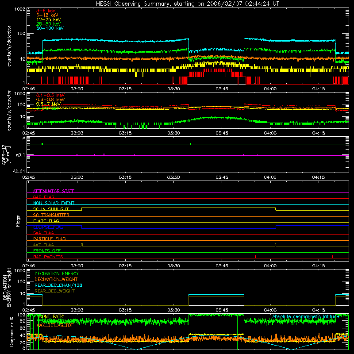Select the FRONTS_OFF flag label
Screen dimensions: 354x354
[x=47, y=250]
